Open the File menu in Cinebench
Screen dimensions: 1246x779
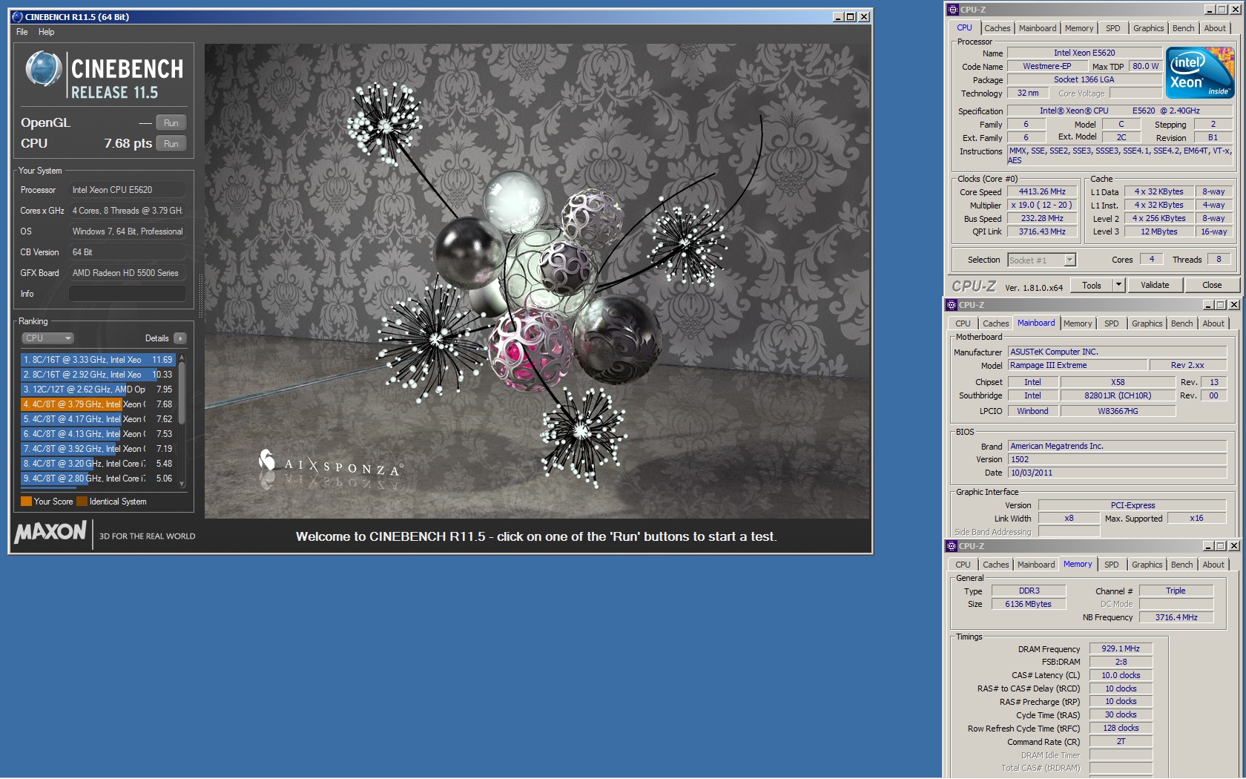(22, 32)
